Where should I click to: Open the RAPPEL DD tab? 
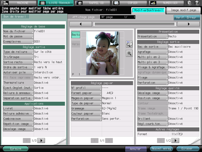pyautogui.click(x=93, y=3)
